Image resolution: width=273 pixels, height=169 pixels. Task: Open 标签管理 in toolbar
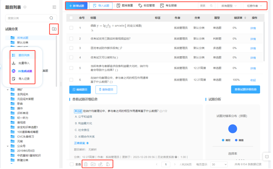tap(146, 6)
